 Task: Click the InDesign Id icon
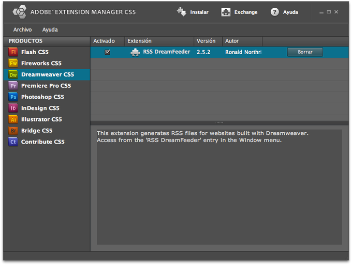13,108
